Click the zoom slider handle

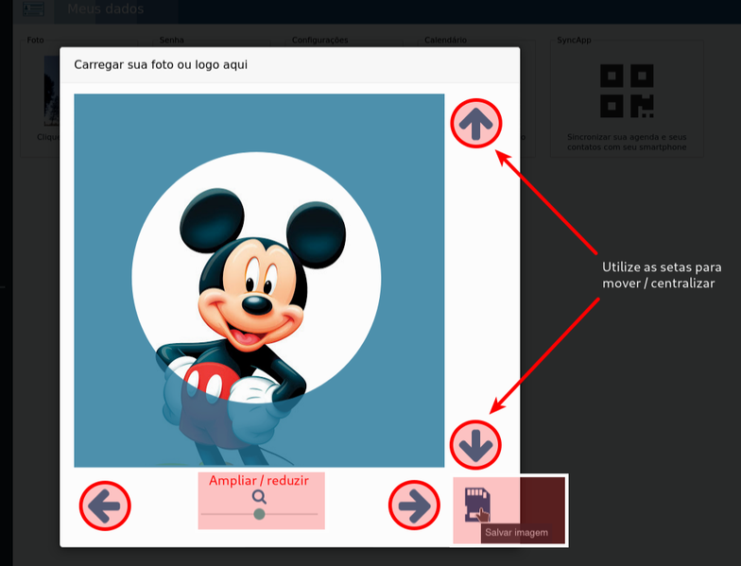(x=259, y=514)
